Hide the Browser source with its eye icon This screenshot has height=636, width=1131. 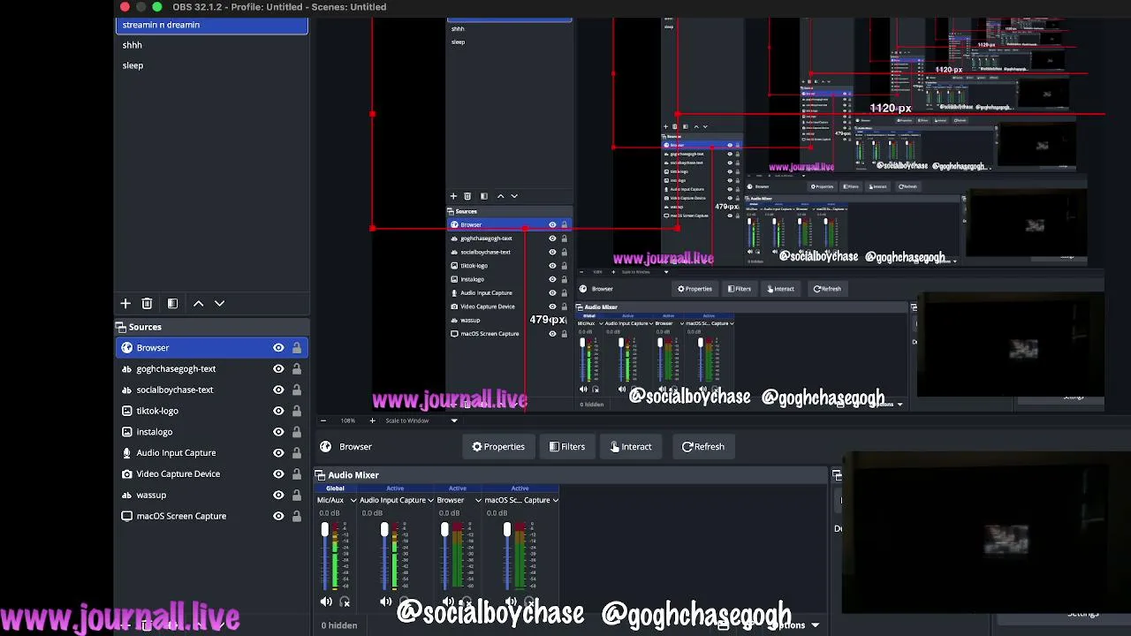pyautogui.click(x=278, y=348)
